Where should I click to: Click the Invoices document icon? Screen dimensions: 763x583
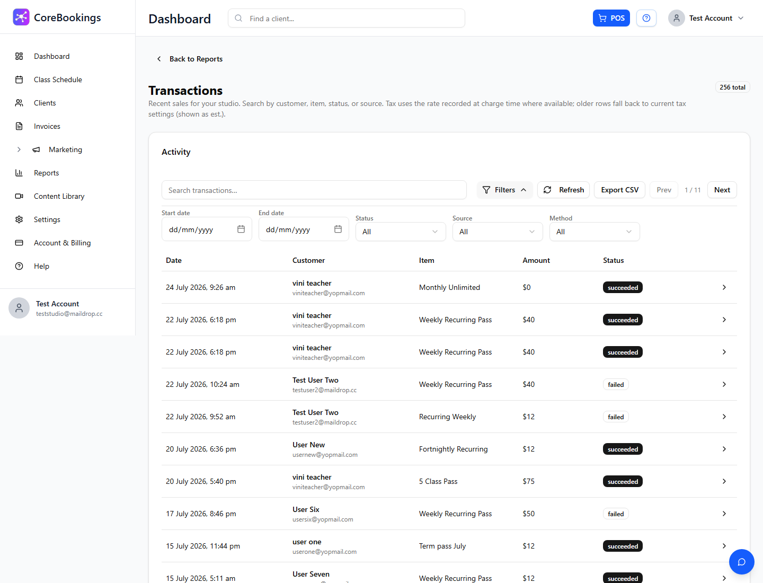[x=19, y=126]
